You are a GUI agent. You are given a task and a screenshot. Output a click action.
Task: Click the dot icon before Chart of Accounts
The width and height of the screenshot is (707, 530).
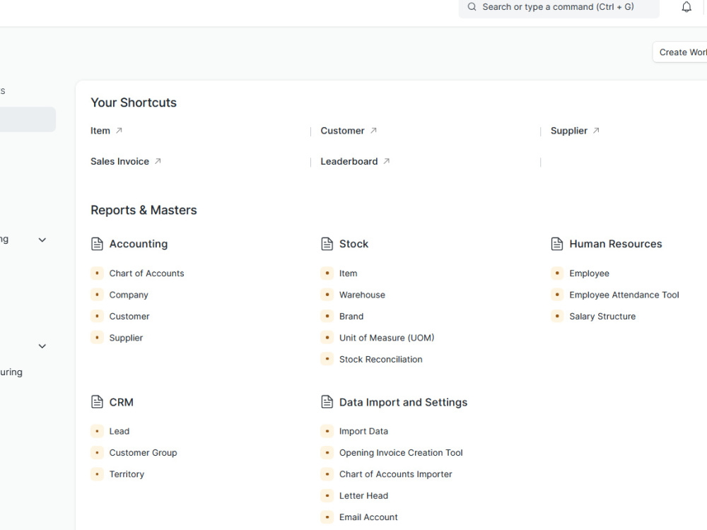97,273
